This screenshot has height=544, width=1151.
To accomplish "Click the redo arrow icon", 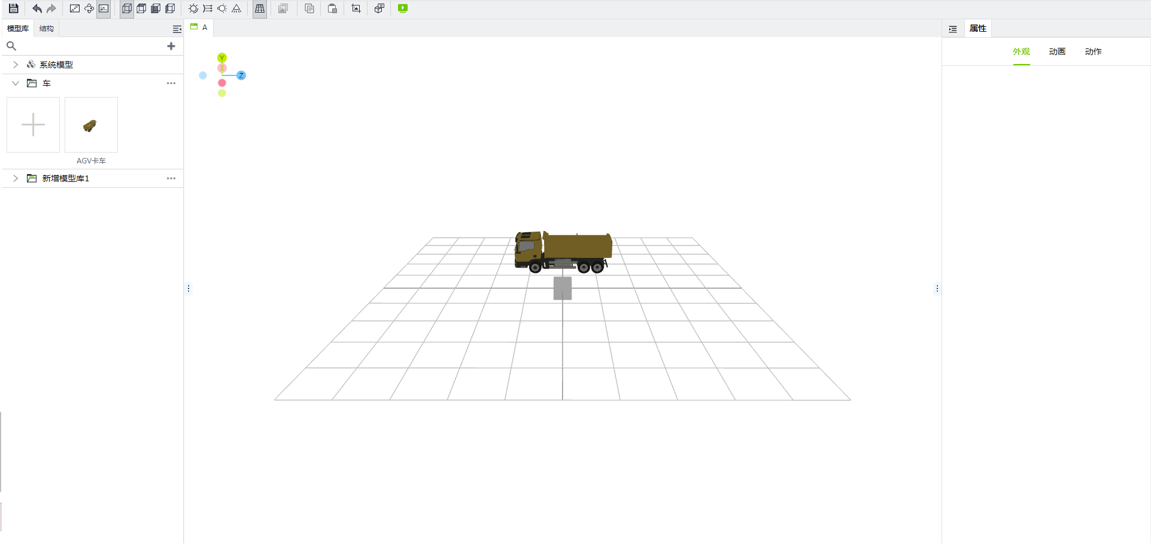I will coord(51,8).
